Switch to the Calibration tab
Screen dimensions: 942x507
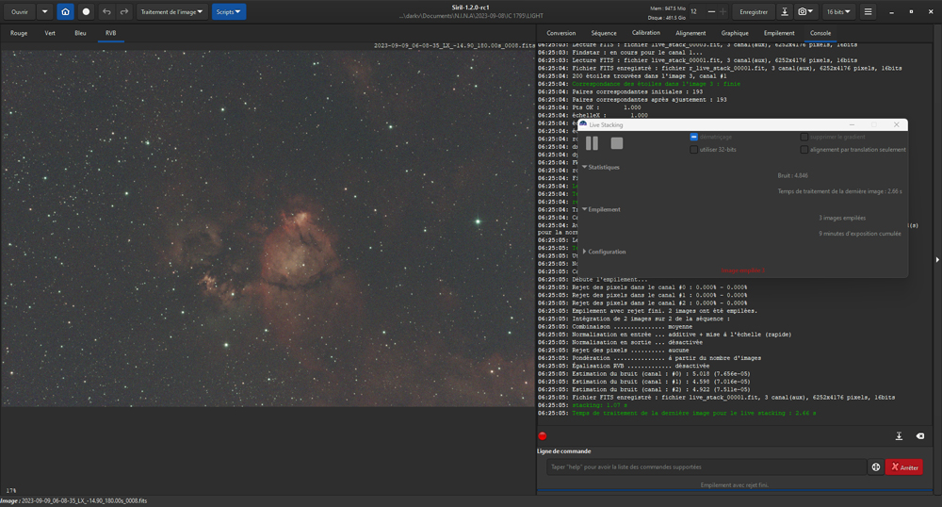[645, 33]
